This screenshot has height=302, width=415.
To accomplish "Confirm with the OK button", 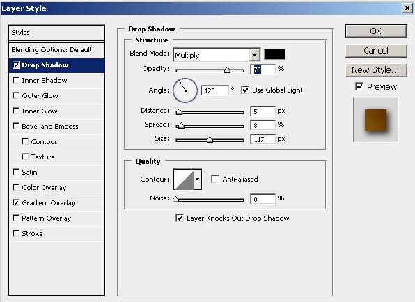I will click(376, 31).
